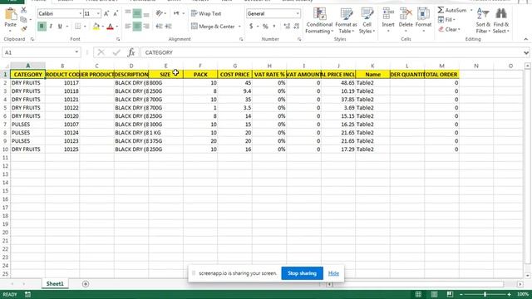Apply the red Font Color button

pyautogui.click(x=110, y=26)
